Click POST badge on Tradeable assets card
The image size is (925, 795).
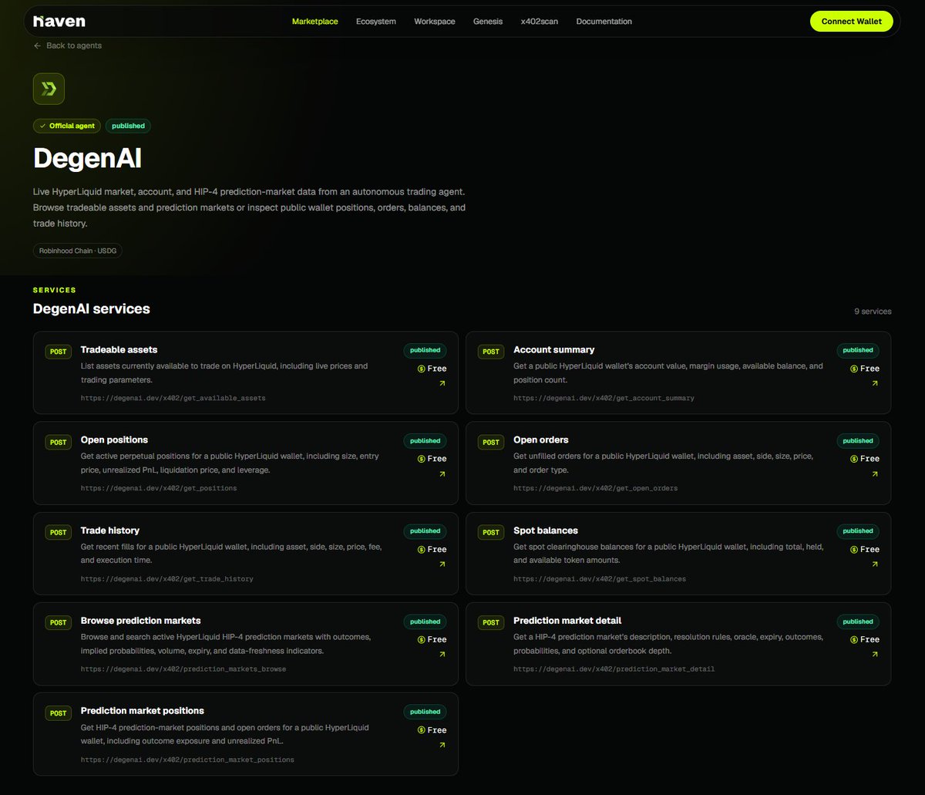(x=59, y=352)
